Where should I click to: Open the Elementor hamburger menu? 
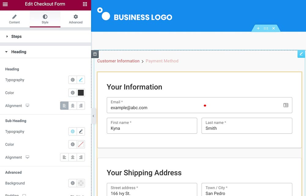click(x=5, y=4)
